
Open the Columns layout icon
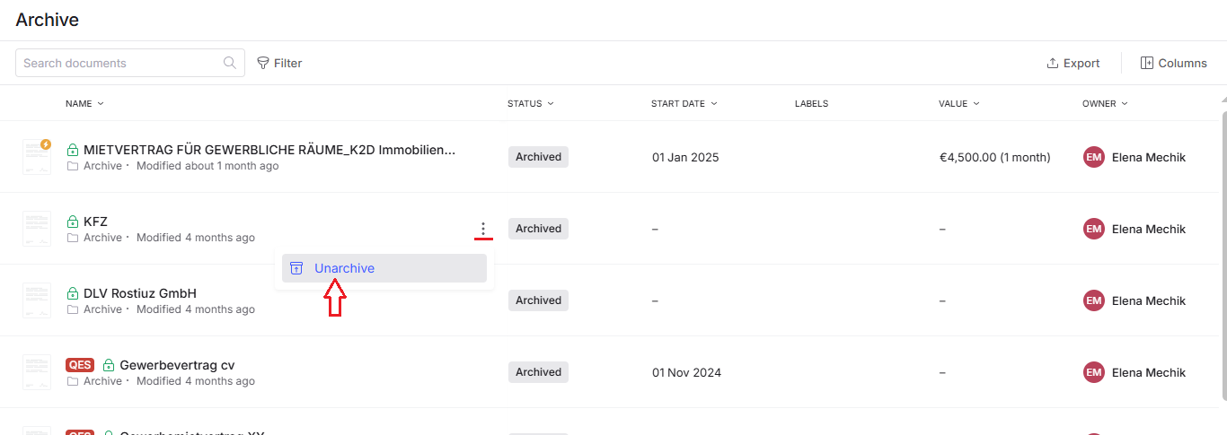pyautogui.click(x=1146, y=63)
